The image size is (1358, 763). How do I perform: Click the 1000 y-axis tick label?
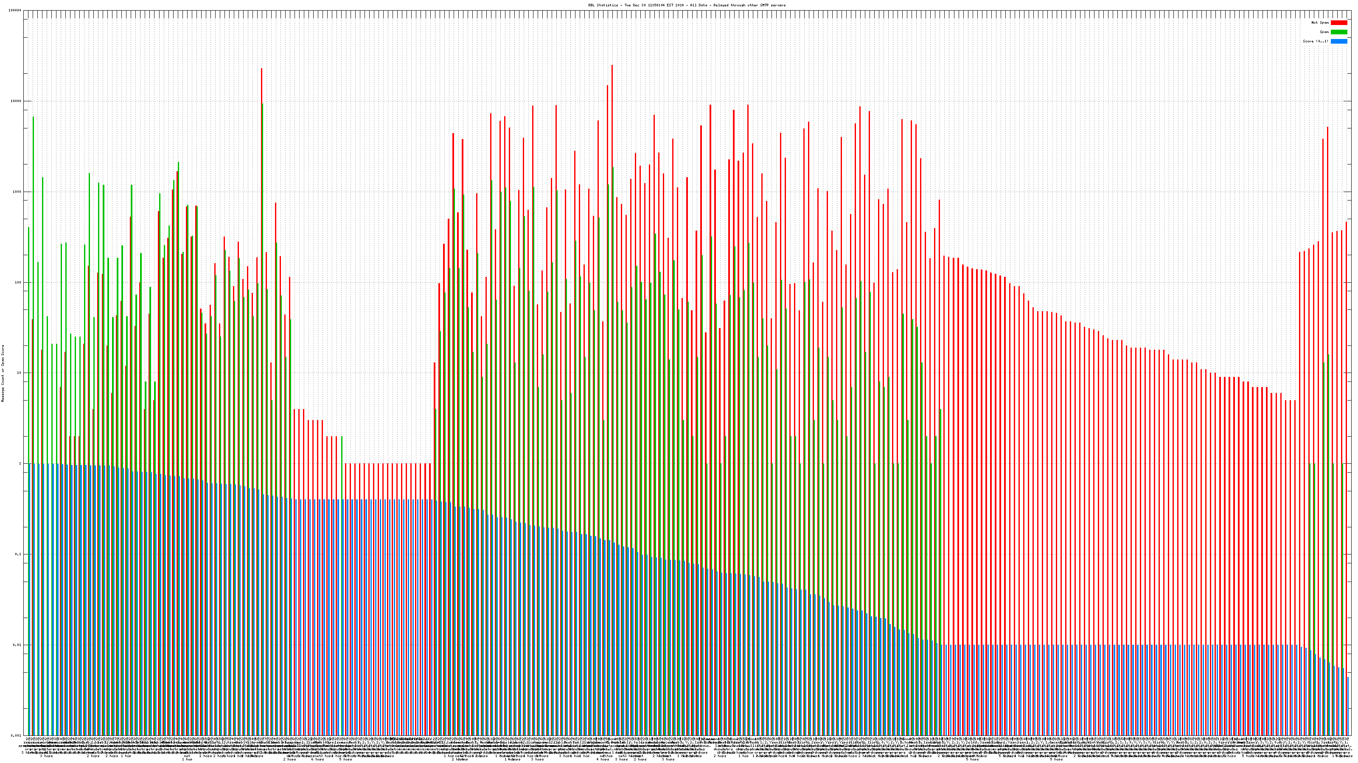(x=17, y=192)
